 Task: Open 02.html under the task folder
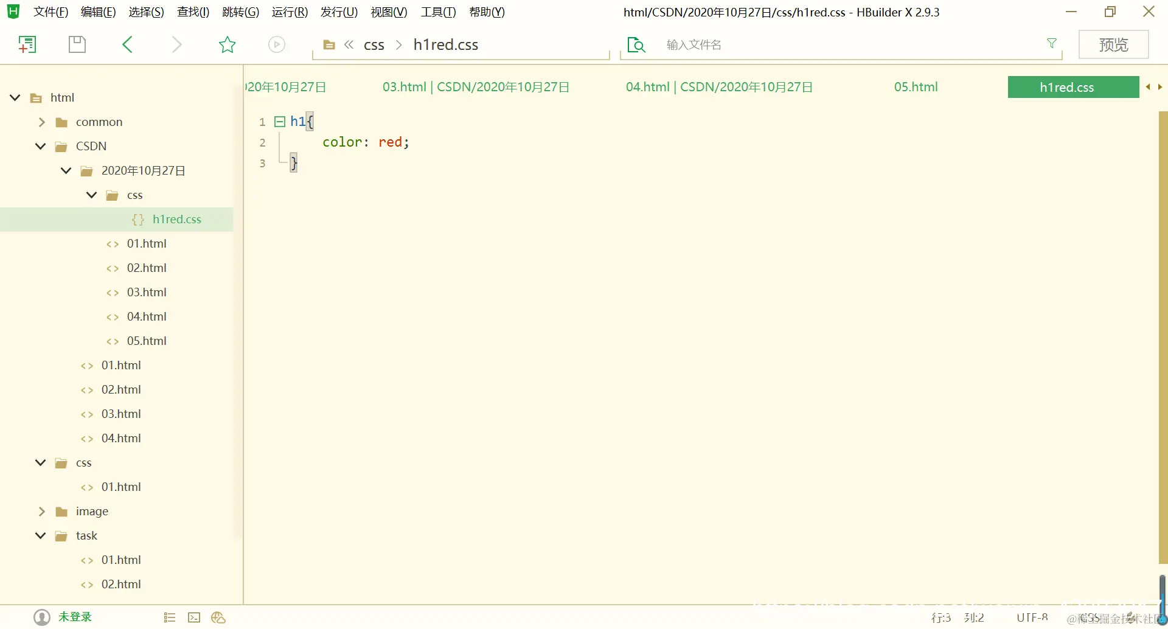click(x=121, y=584)
